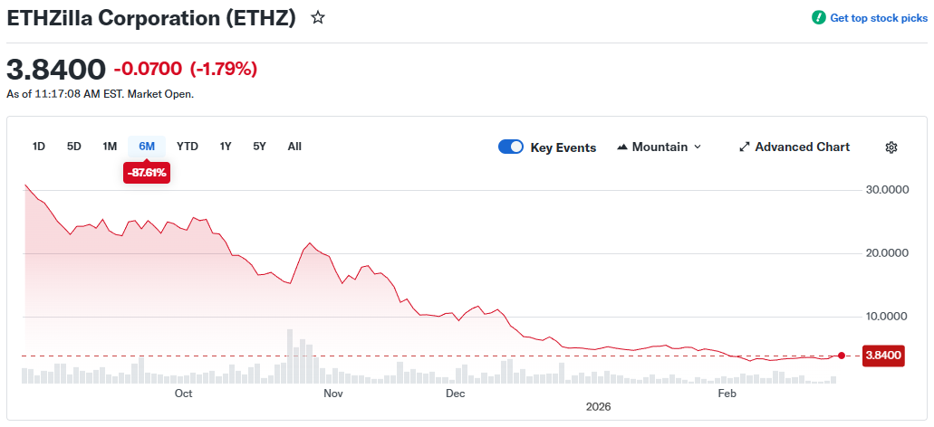Click the -87.61% change badge
934x427 pixels.
click(x=147, y=173)
